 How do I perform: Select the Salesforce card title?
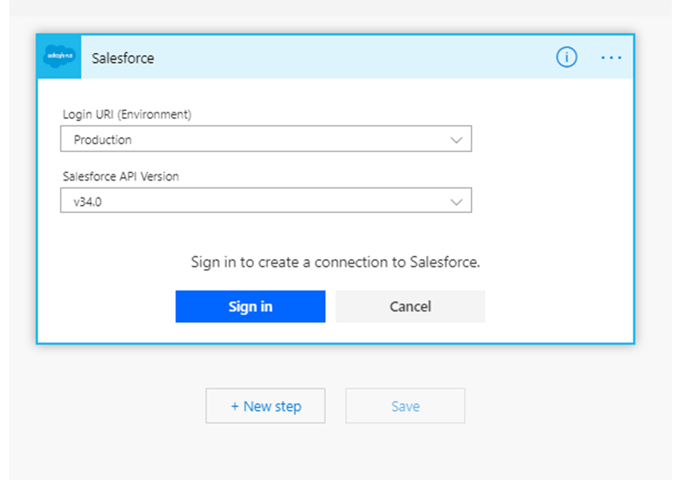point(123,57)
